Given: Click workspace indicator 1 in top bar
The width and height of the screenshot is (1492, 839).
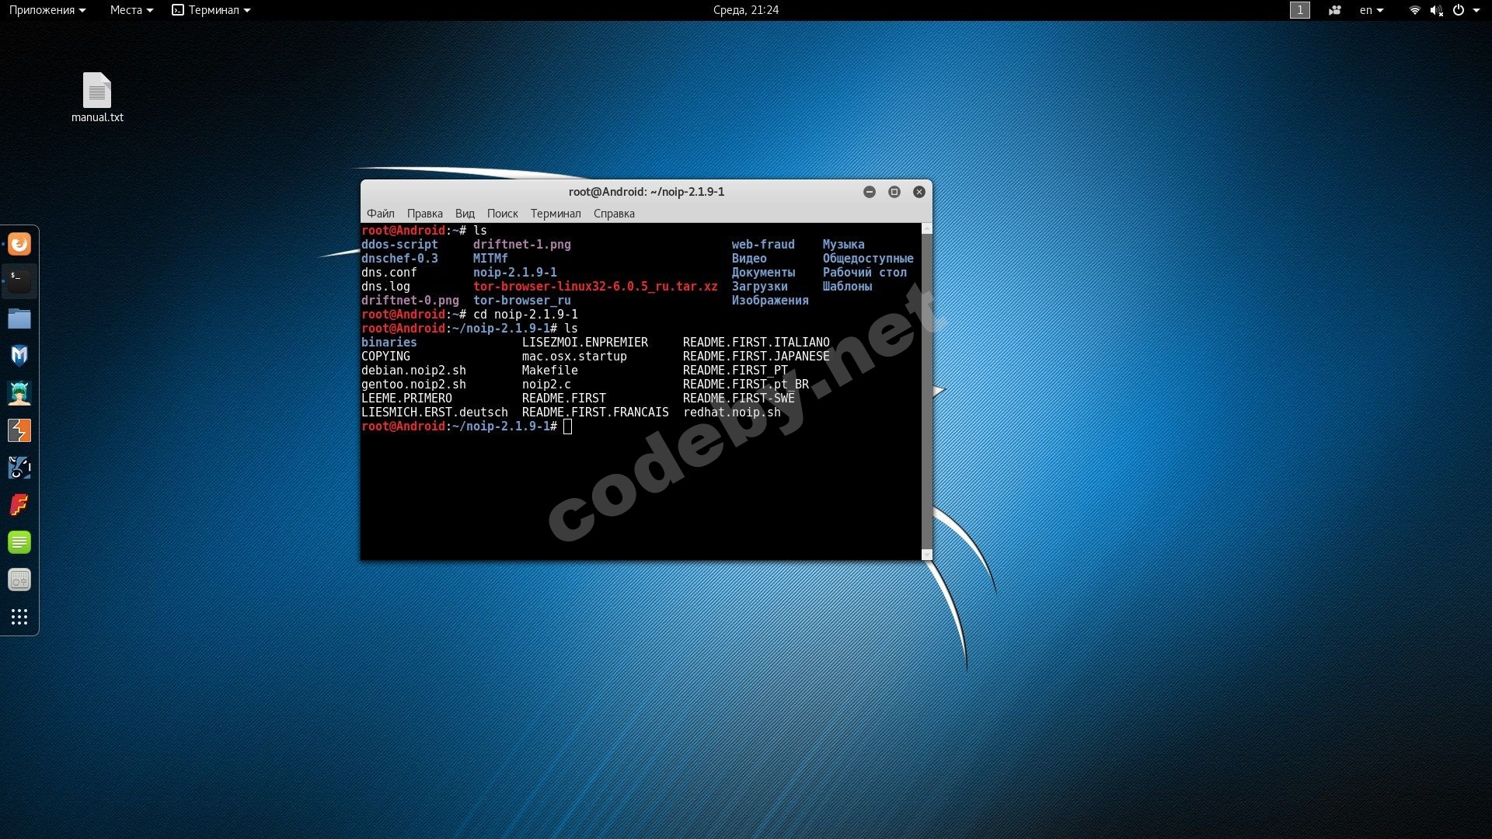Looking at the screenshot, I should [x=1299, y=10].
